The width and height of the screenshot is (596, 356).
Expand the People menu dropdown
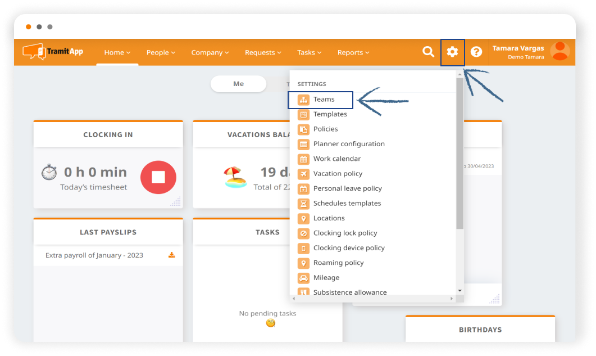click(161, 52)
